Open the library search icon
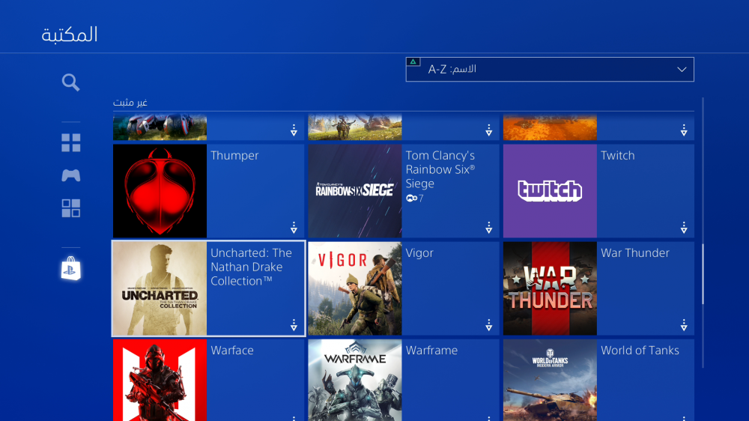 point(71,82)
